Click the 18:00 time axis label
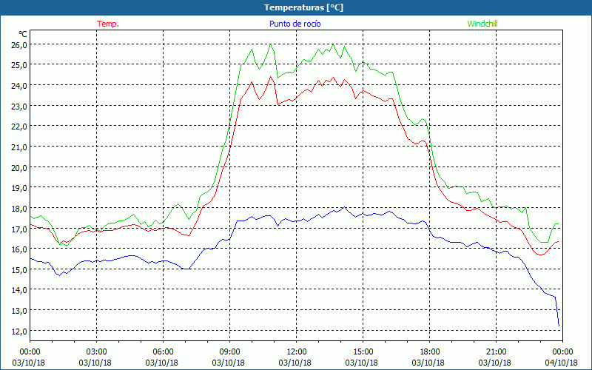The height and width of the screenshot is (370, 592). (x=430, y=351)
